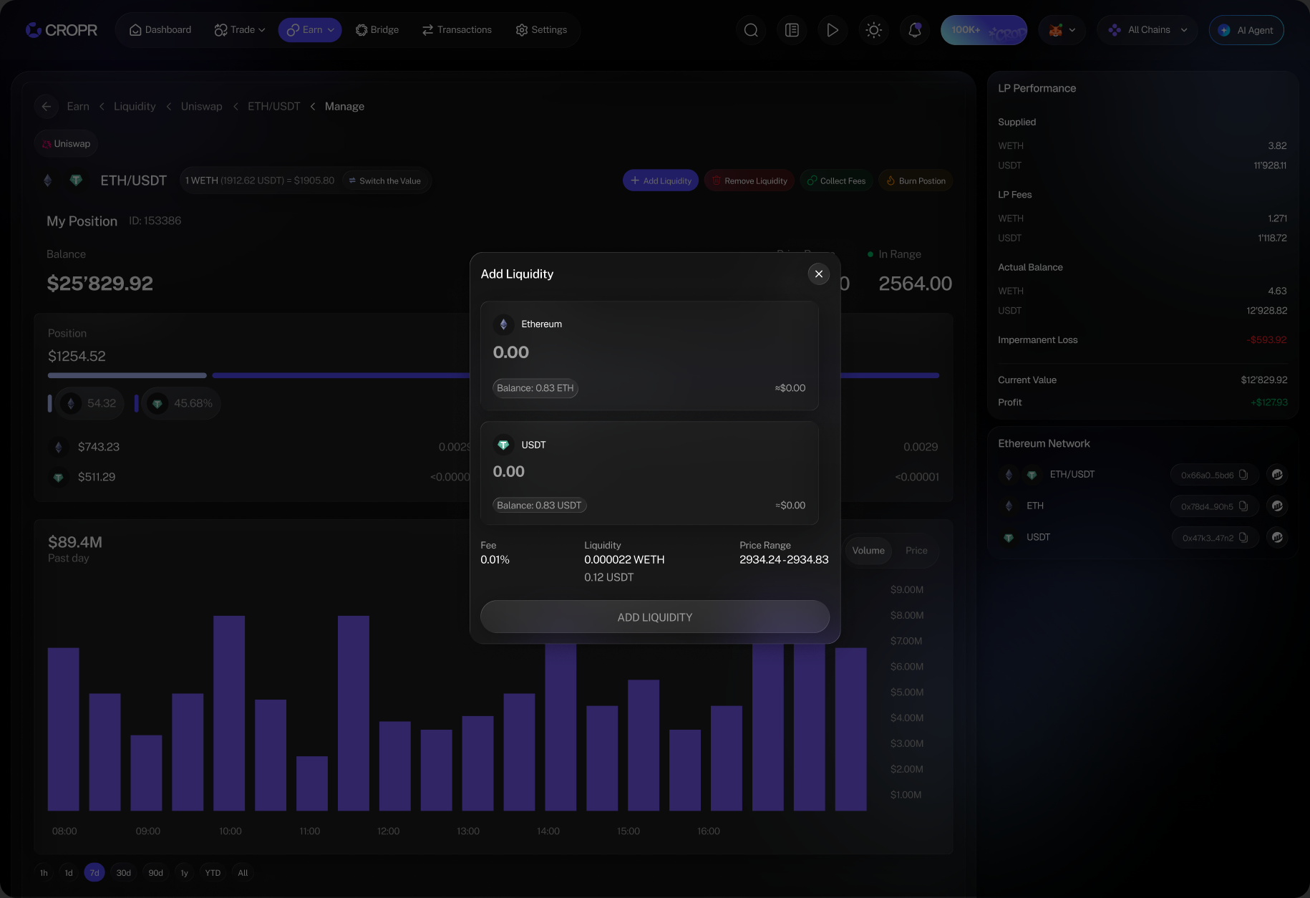
Task: Open the Transactions page
Action: click(x=457, y=30)
